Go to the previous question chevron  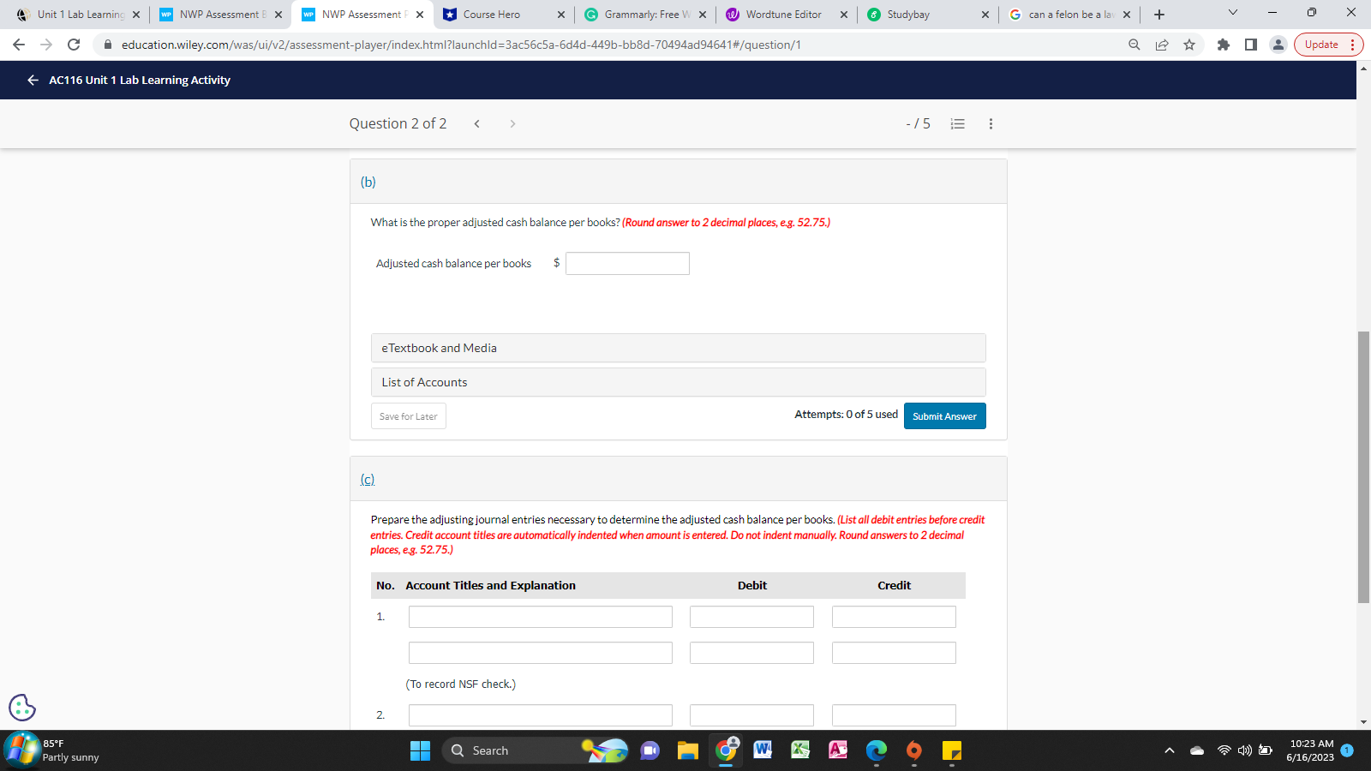pos(477,123)
